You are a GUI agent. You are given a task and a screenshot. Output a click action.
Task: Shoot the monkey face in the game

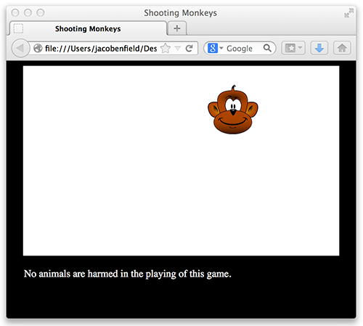click(233, 110)
